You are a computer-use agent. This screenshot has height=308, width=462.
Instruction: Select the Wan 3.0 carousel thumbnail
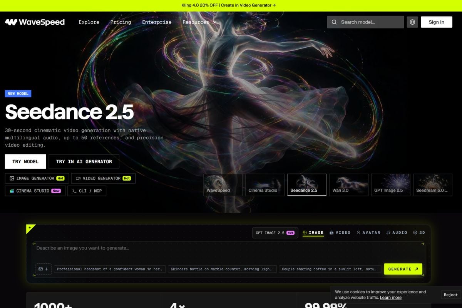point(349,185)
